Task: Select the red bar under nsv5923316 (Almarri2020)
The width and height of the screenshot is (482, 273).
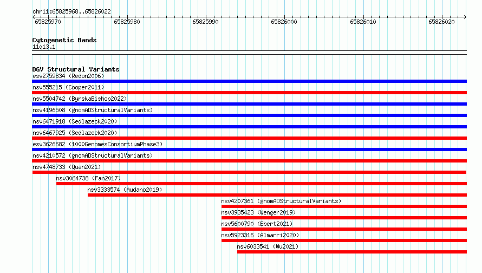Action: click(x=344, y=240)
